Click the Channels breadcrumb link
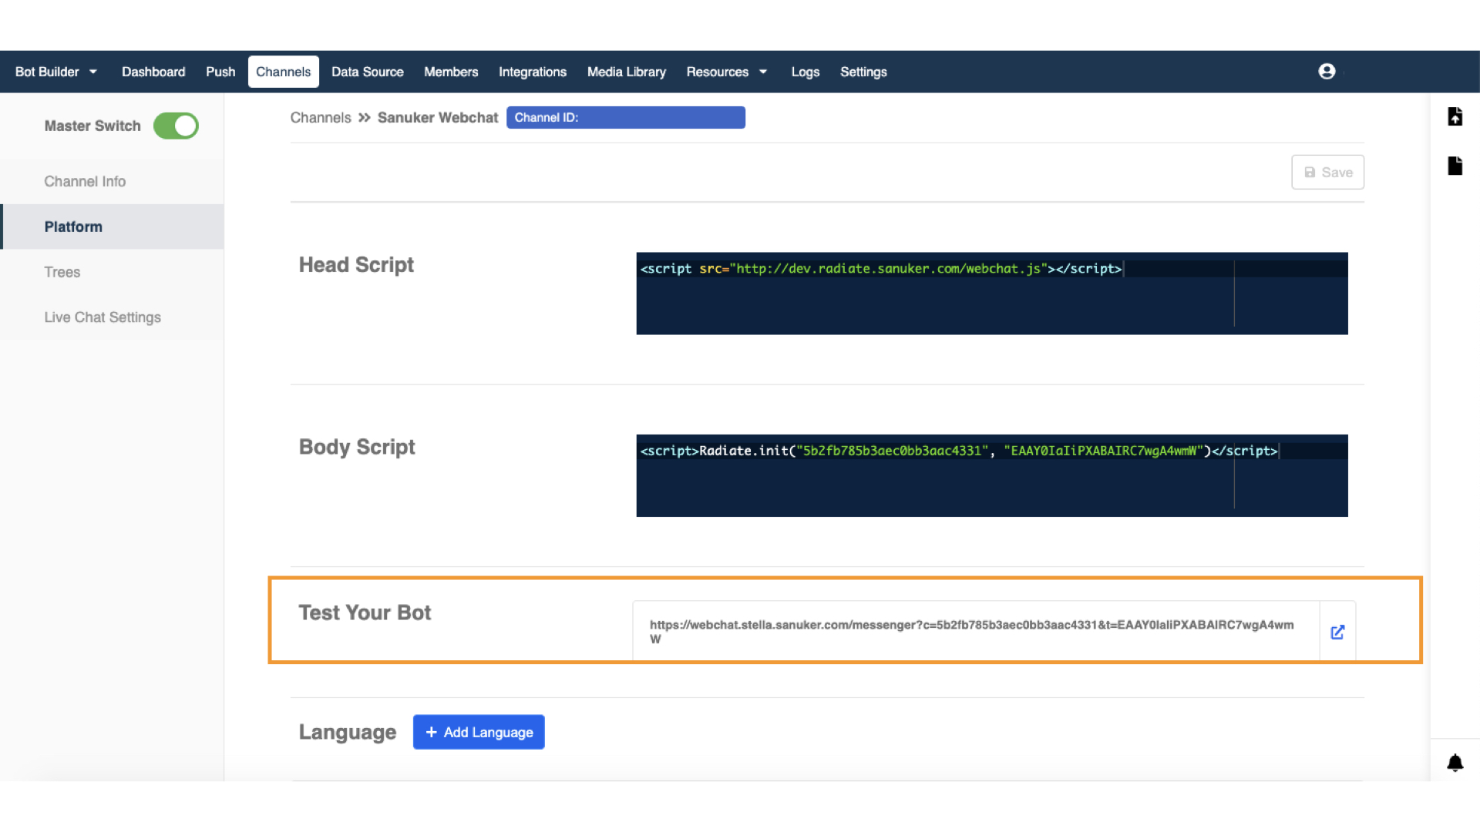 point(321,117)
